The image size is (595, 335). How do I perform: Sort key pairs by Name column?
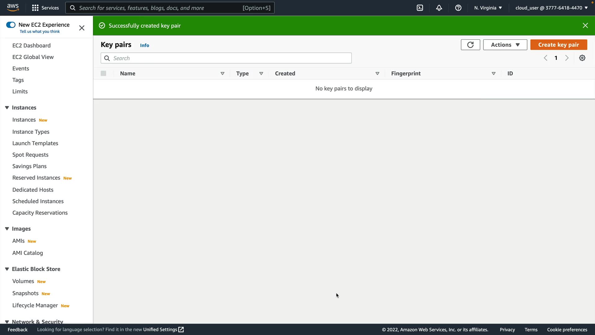128,74
